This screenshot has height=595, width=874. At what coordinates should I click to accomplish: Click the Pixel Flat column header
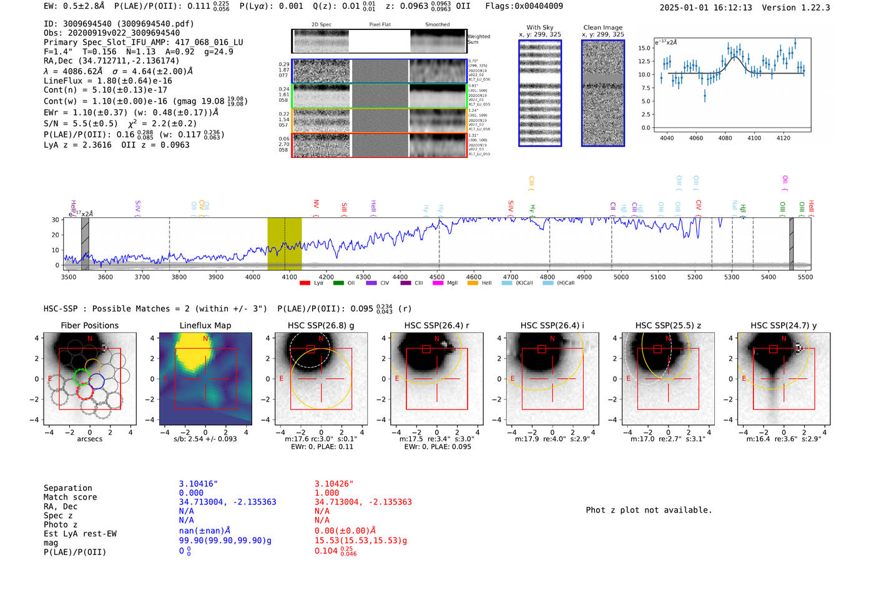(x=380, y=24)
